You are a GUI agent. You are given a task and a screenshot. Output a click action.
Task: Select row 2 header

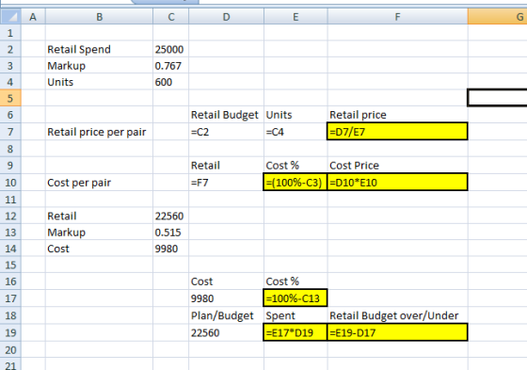click(x=10, y=50)
